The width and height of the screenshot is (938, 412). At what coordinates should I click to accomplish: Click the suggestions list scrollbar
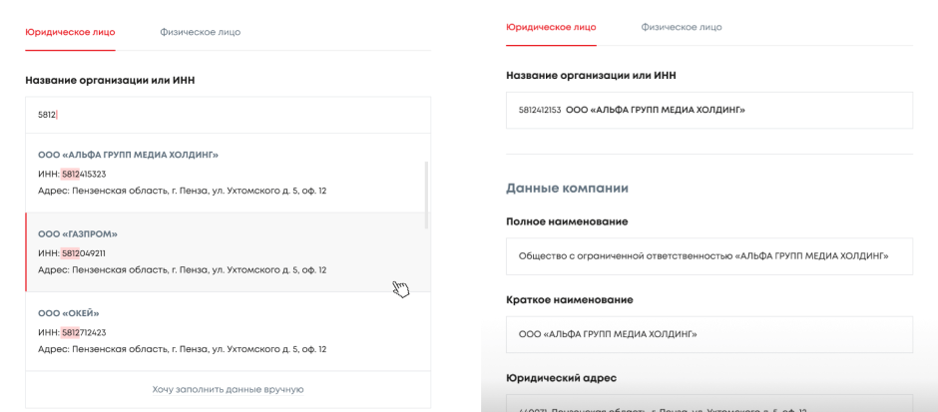426,195
